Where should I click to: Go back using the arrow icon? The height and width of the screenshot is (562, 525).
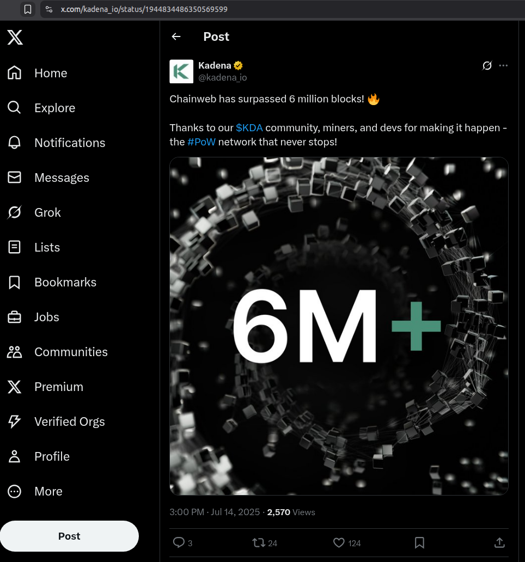coord(176,36)
